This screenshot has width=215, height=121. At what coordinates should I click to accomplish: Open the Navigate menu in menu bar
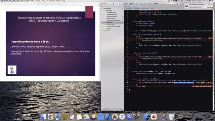pyautogui.click(x=27, y=1)
